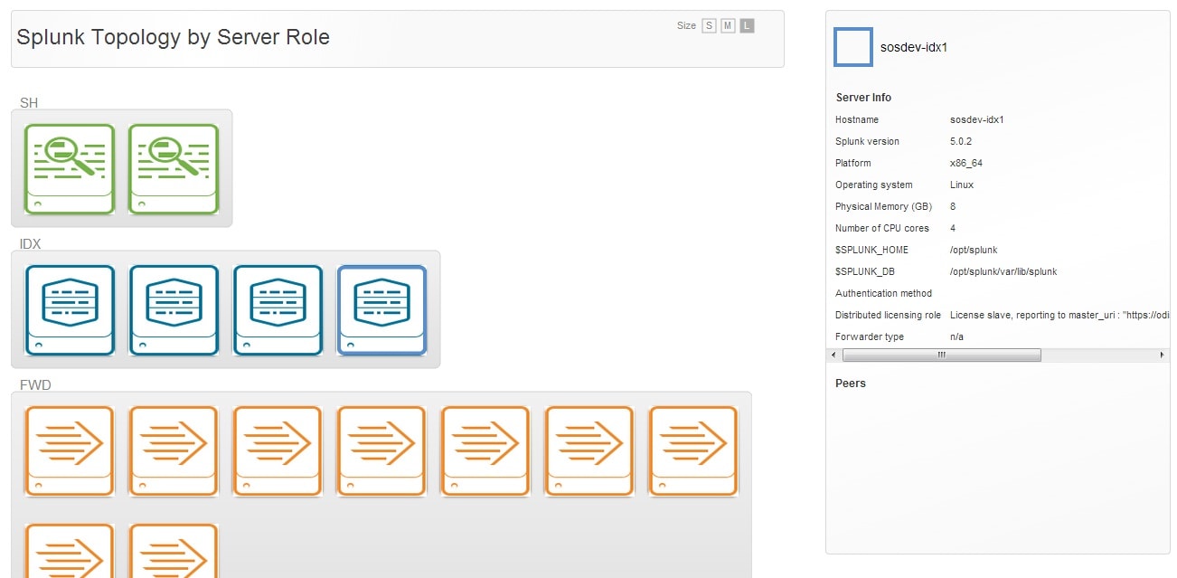Click the Physical Memory (GB) label
Image resolution: width=1177 pixels, height=578 pixels.
[883, 206]
